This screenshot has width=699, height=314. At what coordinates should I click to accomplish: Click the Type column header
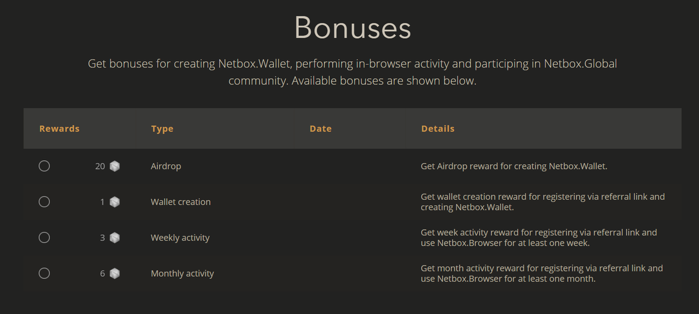pyautogui.click(x=162, y=129)
